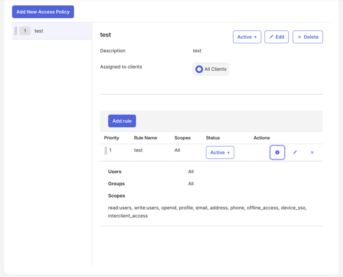The image size is (343, 277).
Task: Click Add New Access Policy button
Action: (43, 12)
